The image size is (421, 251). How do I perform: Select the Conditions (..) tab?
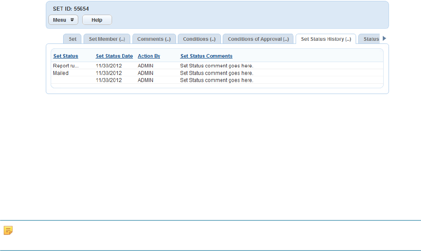(x=199, y=39)
